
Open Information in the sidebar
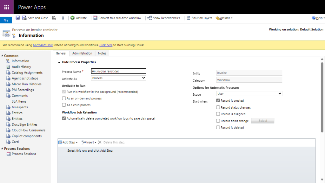click(x=20, y=61)
